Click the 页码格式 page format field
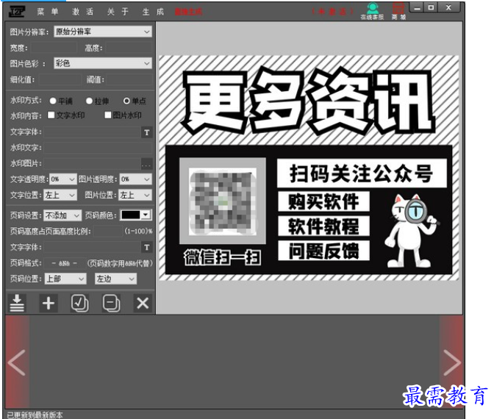The width and height of the screenshot is (494, 419). point(64,263)
